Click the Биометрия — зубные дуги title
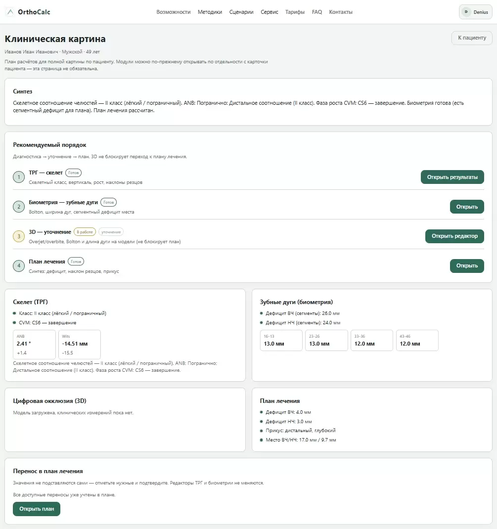497x529 pixels. (x=63, y=202)
